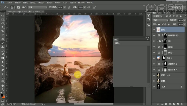The image size is (187, 106).
Task: Open brush preset picker size dropdown
Action: coord(15,7)
